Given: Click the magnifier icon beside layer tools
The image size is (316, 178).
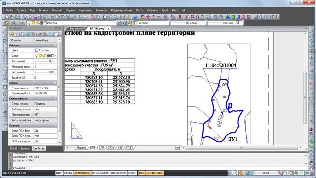Looking at the screenshot, I should 14,23.
